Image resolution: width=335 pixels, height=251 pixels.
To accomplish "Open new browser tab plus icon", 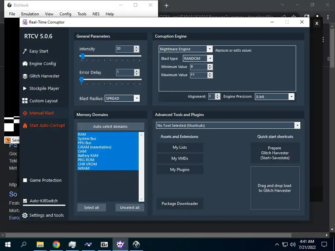I will tap(167, 6).
